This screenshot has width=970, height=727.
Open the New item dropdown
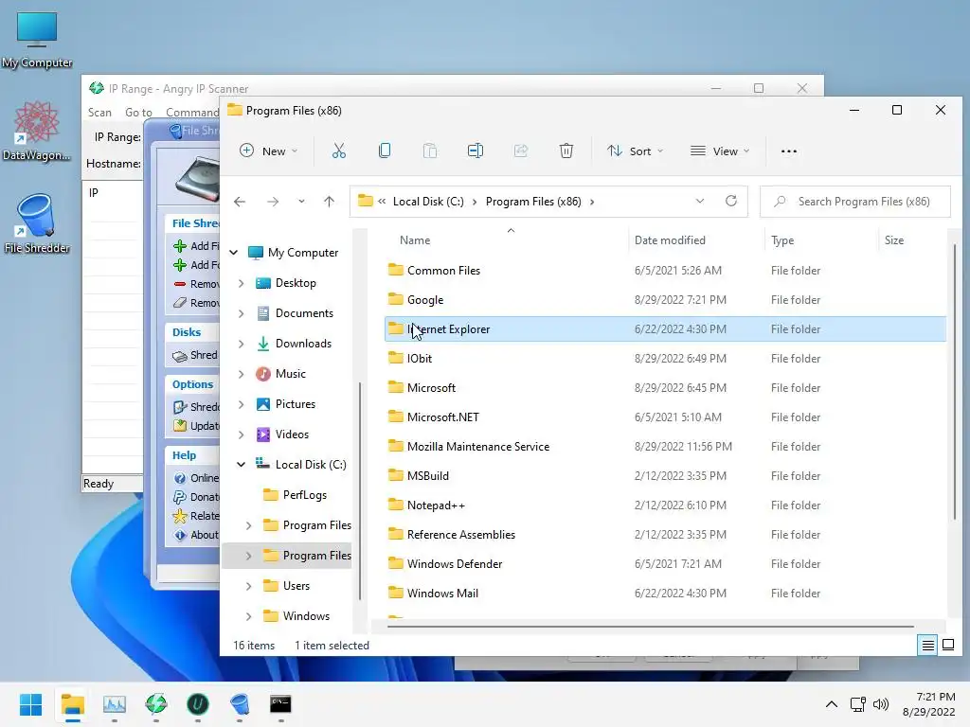[x=268, y=151]
